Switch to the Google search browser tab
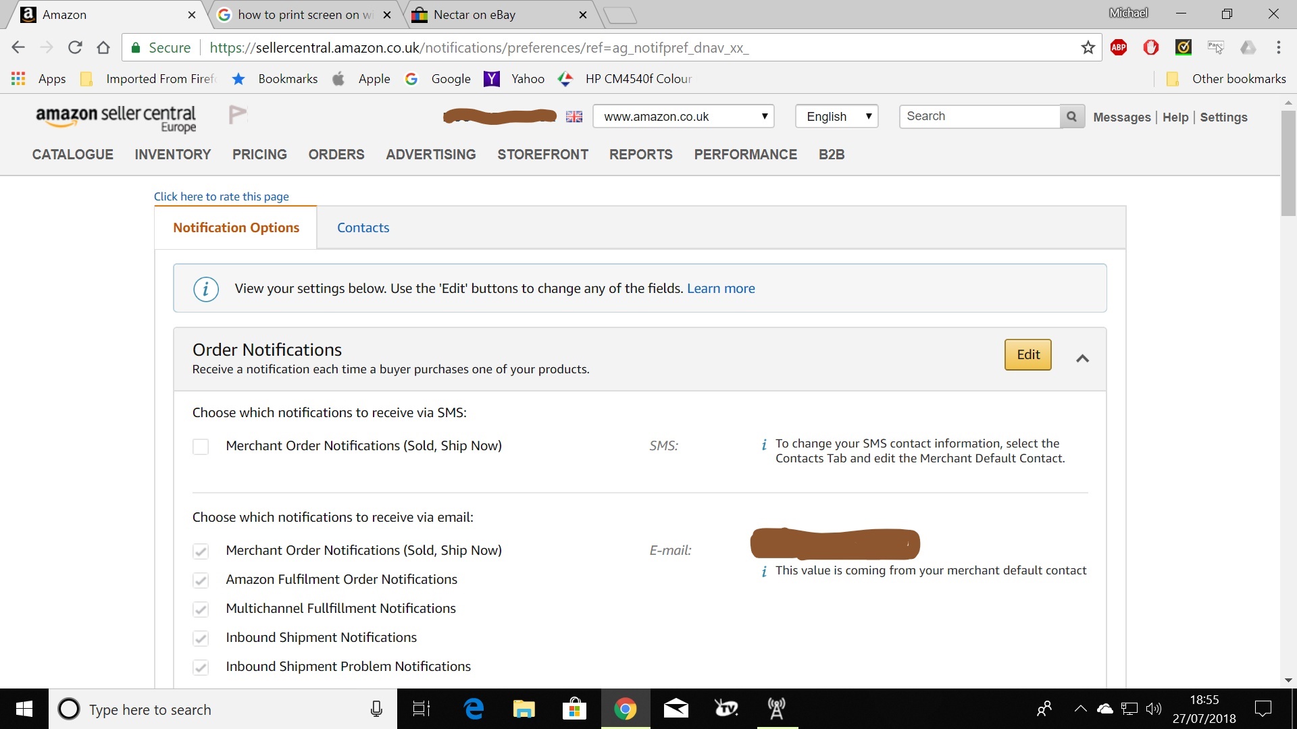This screenshot has width=1297, height=729. click(x=305, y=15)
